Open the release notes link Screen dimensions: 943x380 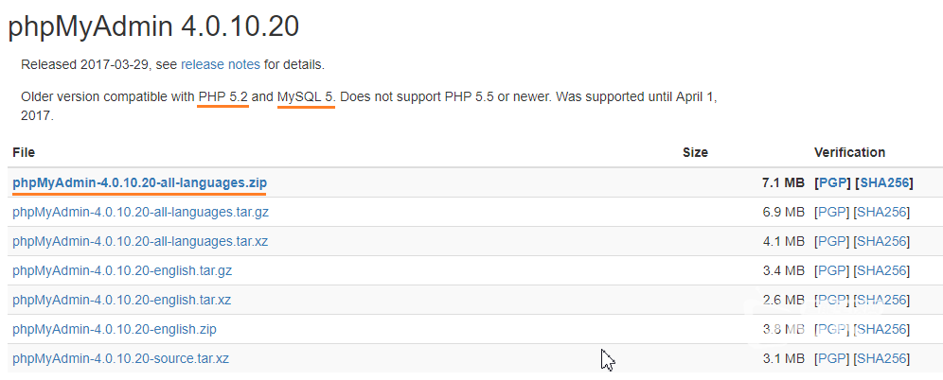(221, 65)
